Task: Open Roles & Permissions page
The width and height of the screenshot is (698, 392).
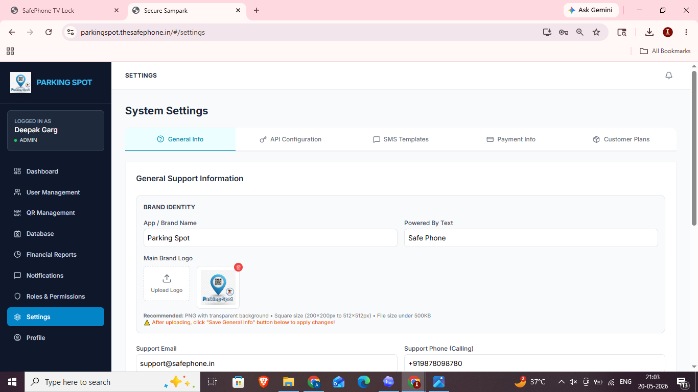Action: pyautogui.click(x=56, y=297)
